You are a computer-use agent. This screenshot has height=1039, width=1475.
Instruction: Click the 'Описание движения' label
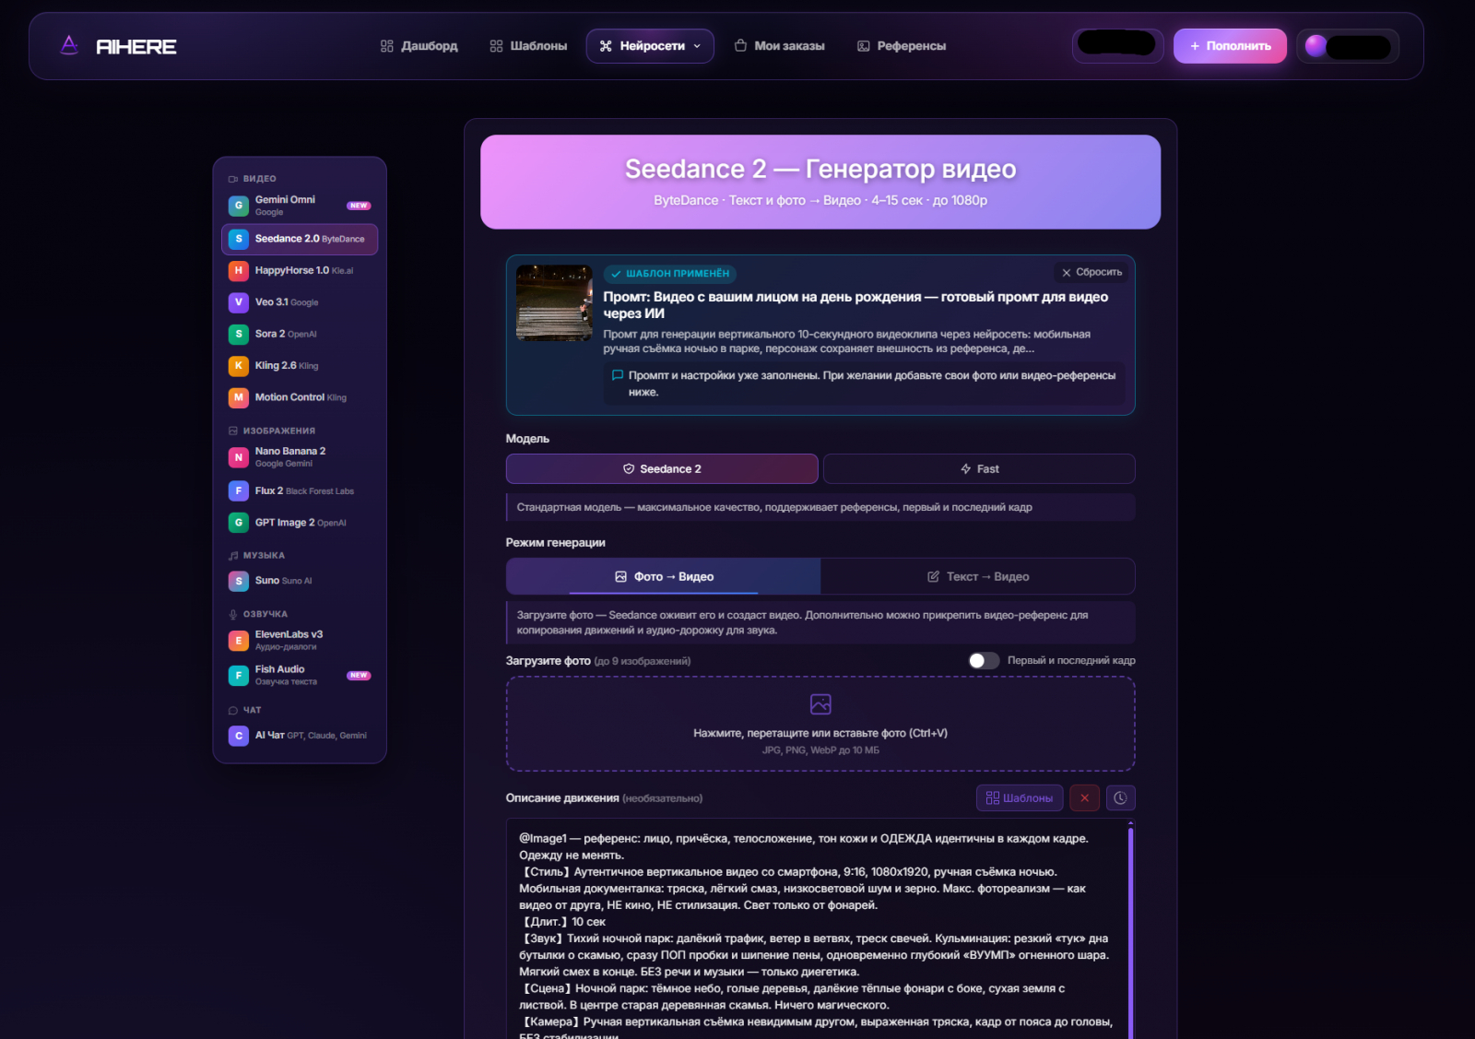562,798
